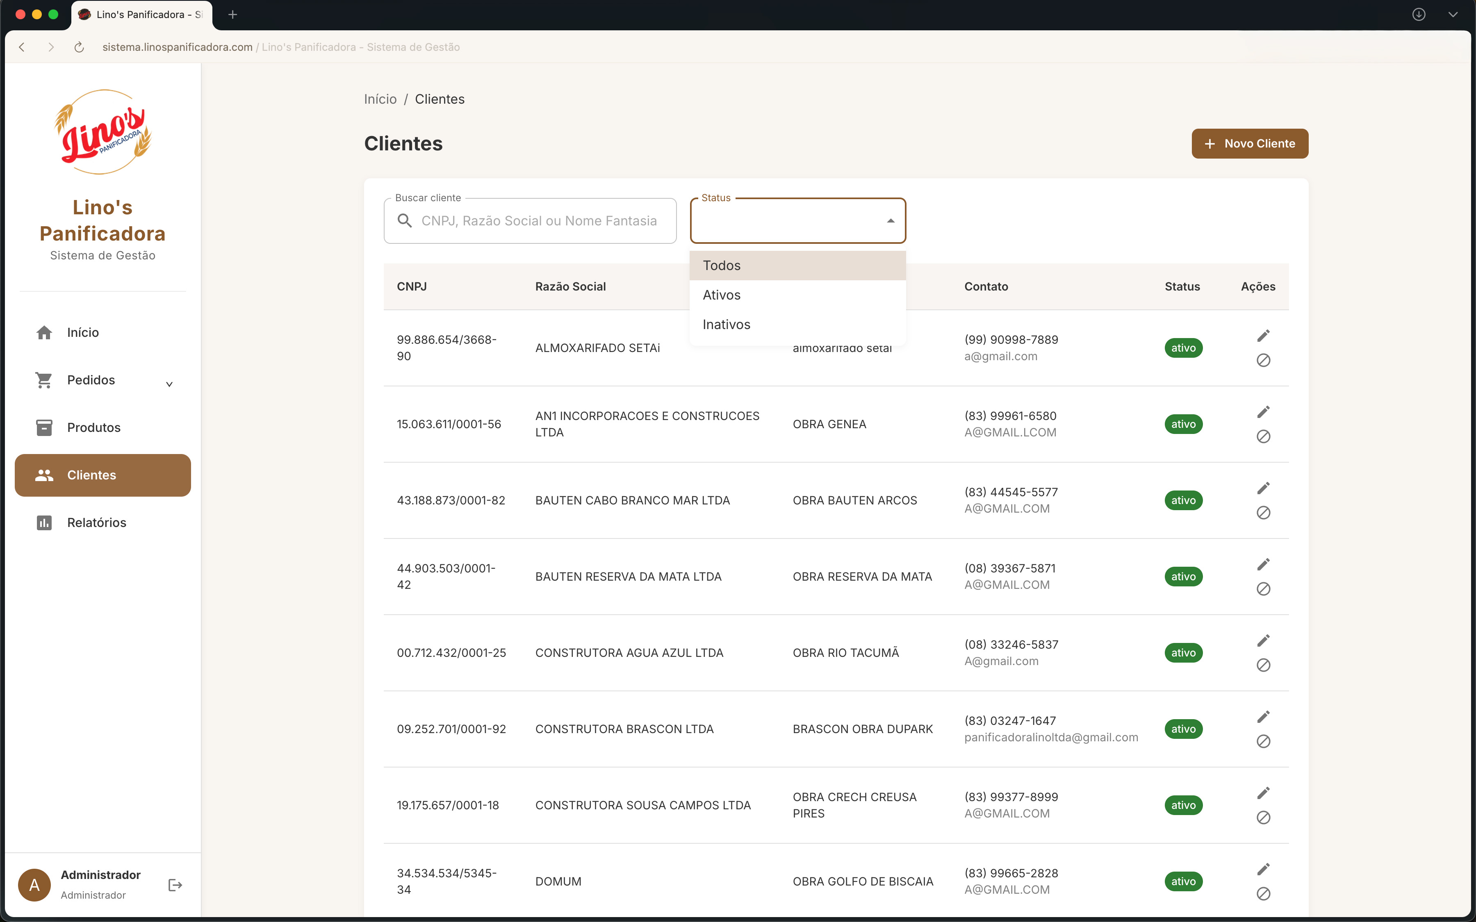The image size is (1476, 922).
Task: Deactivate ALMOXARIFADO SETAi client block icon
Action: 1263,360
